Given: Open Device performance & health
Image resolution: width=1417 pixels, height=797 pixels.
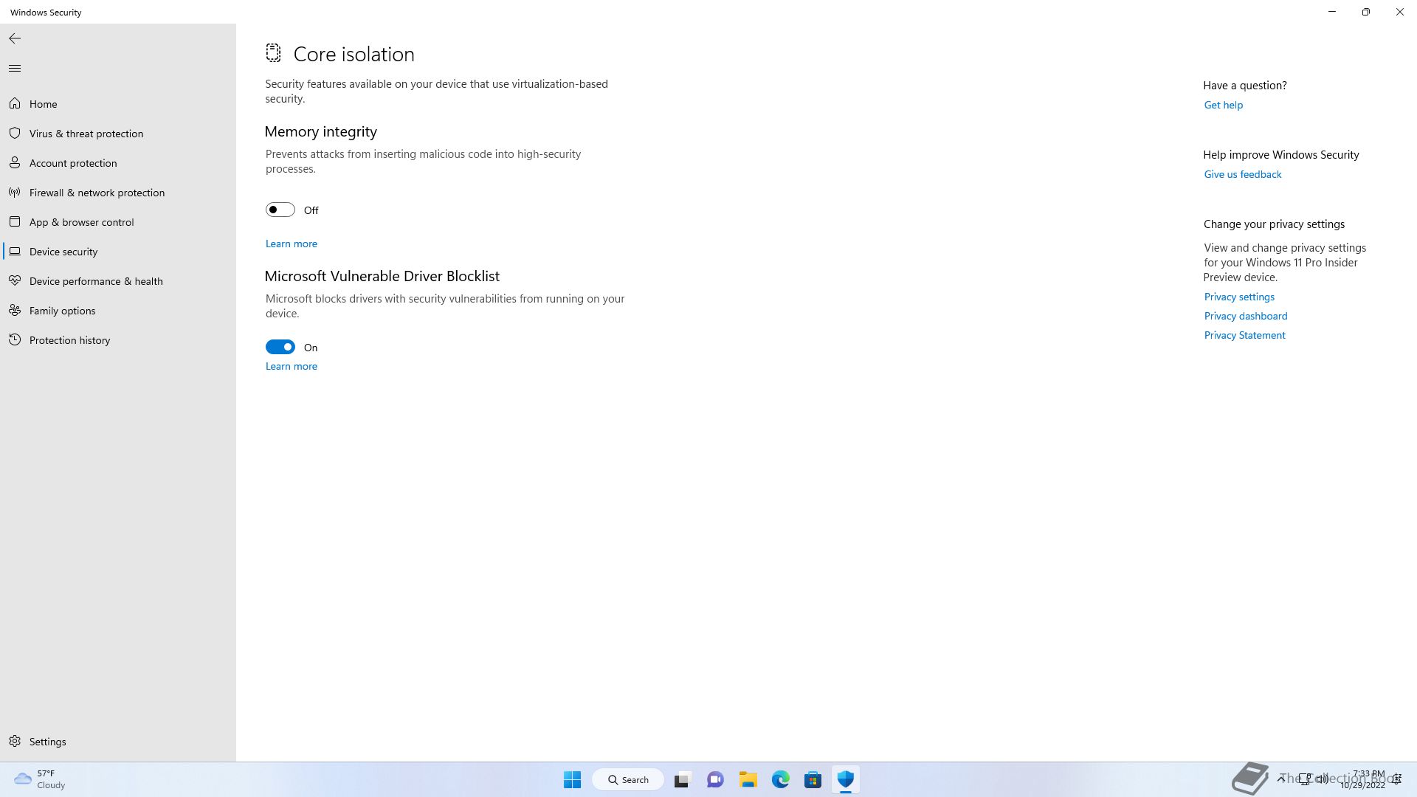Looking at the screenshot, I should 118,281.
